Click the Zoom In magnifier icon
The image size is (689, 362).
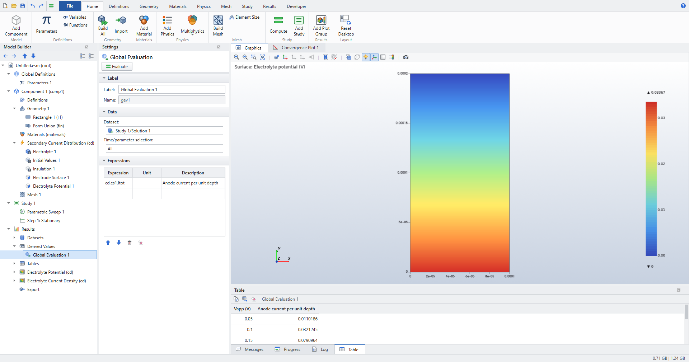coord(236,57)
